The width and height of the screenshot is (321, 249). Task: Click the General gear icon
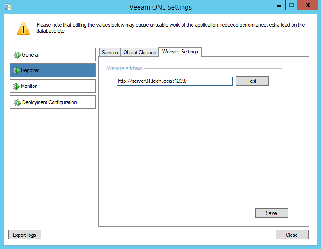pyautogui.click(x=17, y=55)
